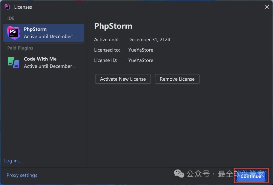Click Code With Me's "Active until December" subtitle

coord(50,66)
